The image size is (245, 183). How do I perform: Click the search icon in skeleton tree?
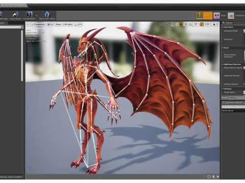[x=22, y=27]
